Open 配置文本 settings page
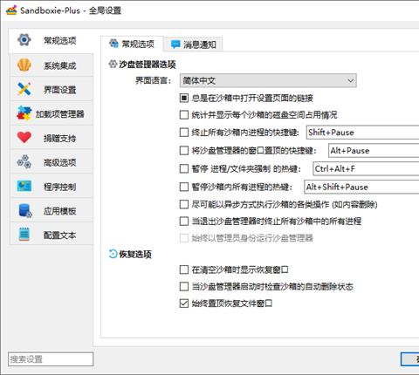The image size is (419, 375). (52, 235)
